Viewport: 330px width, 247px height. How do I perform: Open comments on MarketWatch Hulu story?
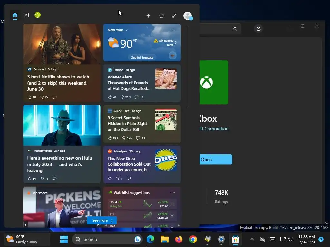tap(56, 178)
